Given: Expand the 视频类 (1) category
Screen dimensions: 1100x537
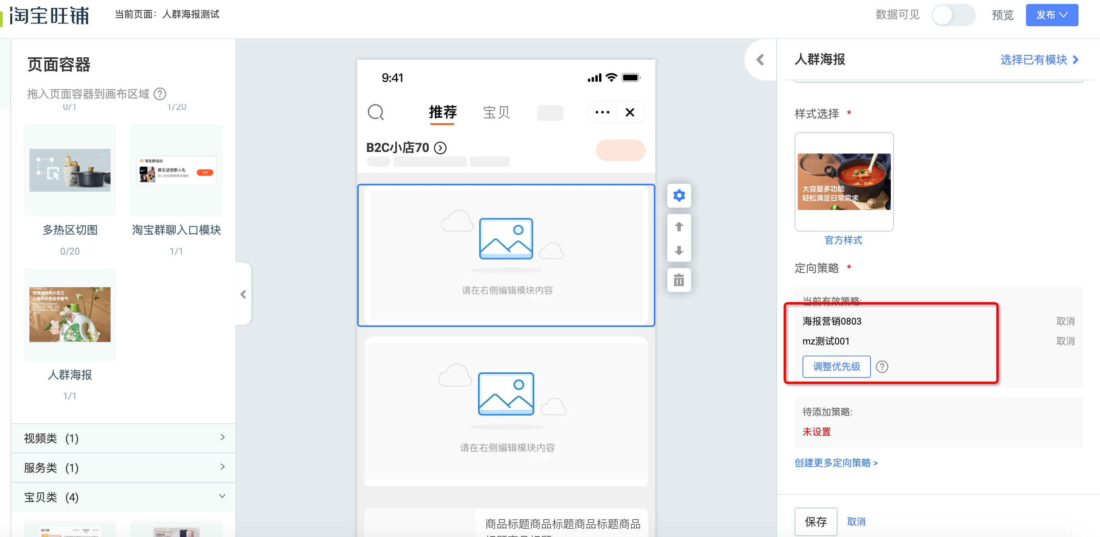Looking at the screenshot, I should (x=123, y=438).
